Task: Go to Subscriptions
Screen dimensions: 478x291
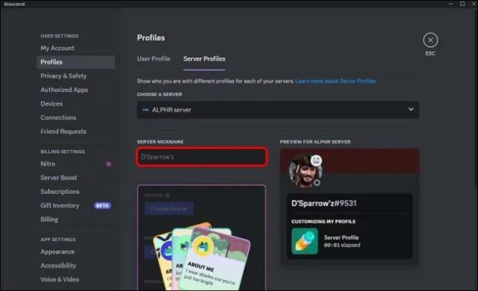Action: pos(60,191)
